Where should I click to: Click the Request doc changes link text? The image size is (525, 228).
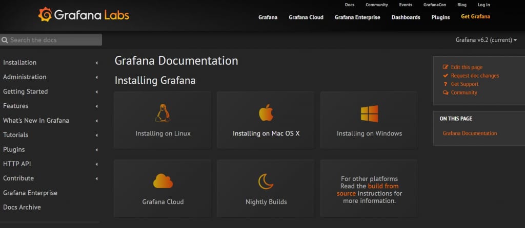click(x=475, y=76)
